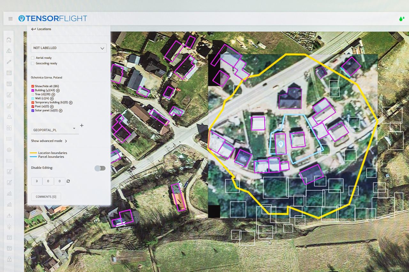Click the lock icon in sidebar
The height and width of the screenshot is (272, 409).
point(9,259)
